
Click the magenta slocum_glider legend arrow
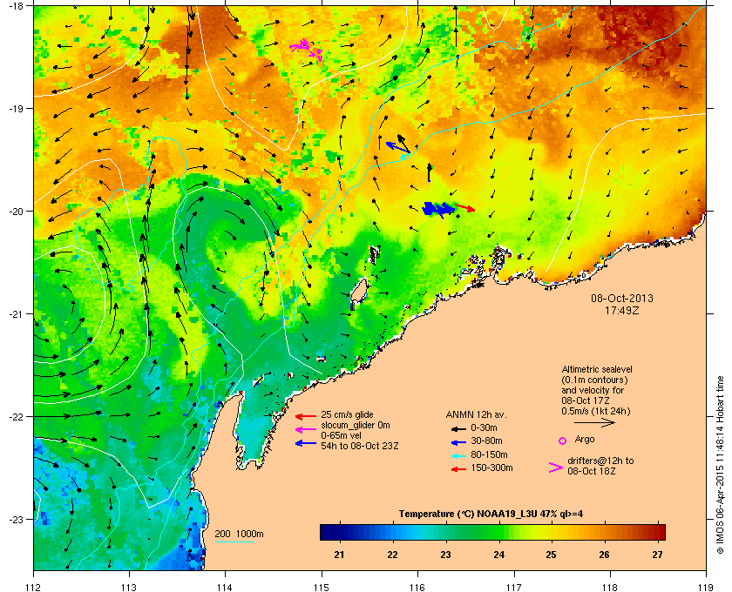(x=306, y=430)
